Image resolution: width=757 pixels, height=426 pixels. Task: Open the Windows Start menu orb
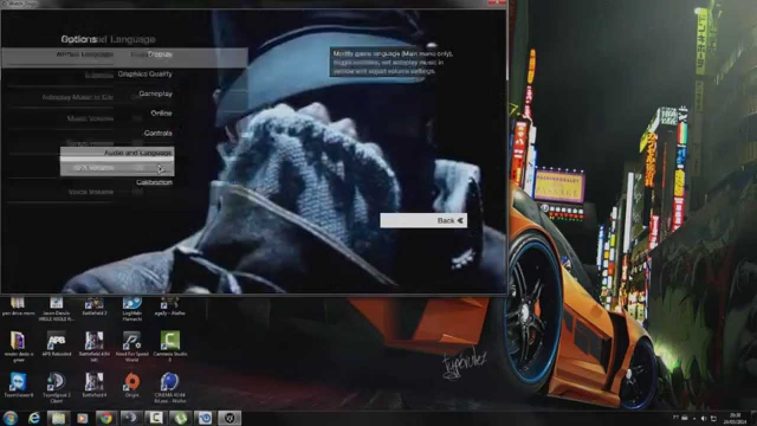pos(10,418)
